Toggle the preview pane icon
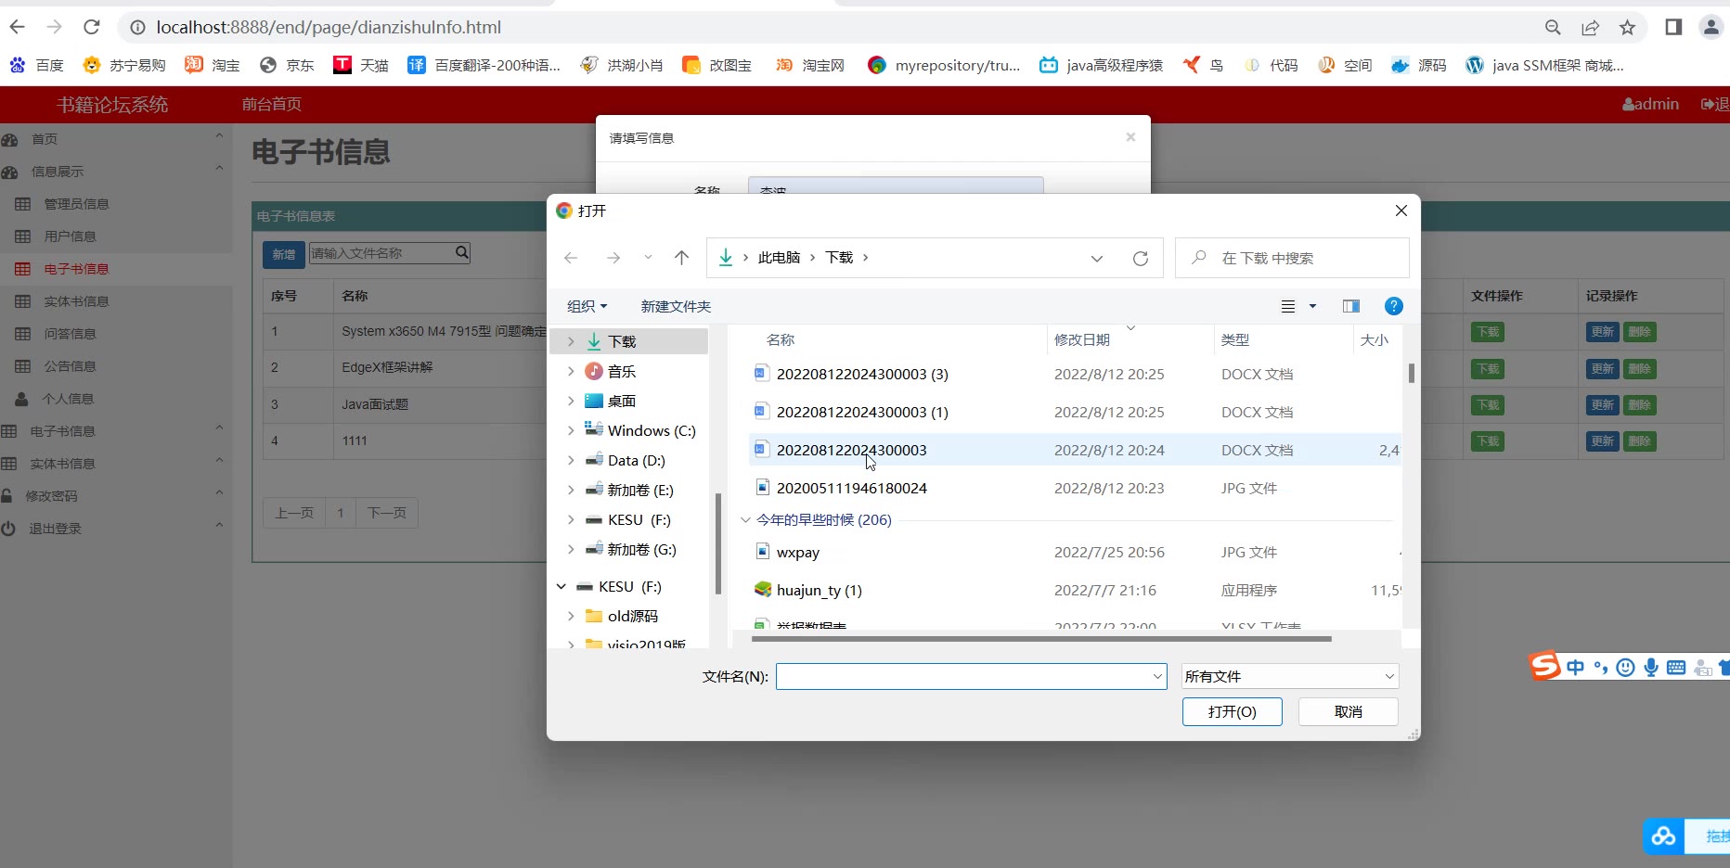This screenshot has width=1730, height=868. click(1351, 306)
